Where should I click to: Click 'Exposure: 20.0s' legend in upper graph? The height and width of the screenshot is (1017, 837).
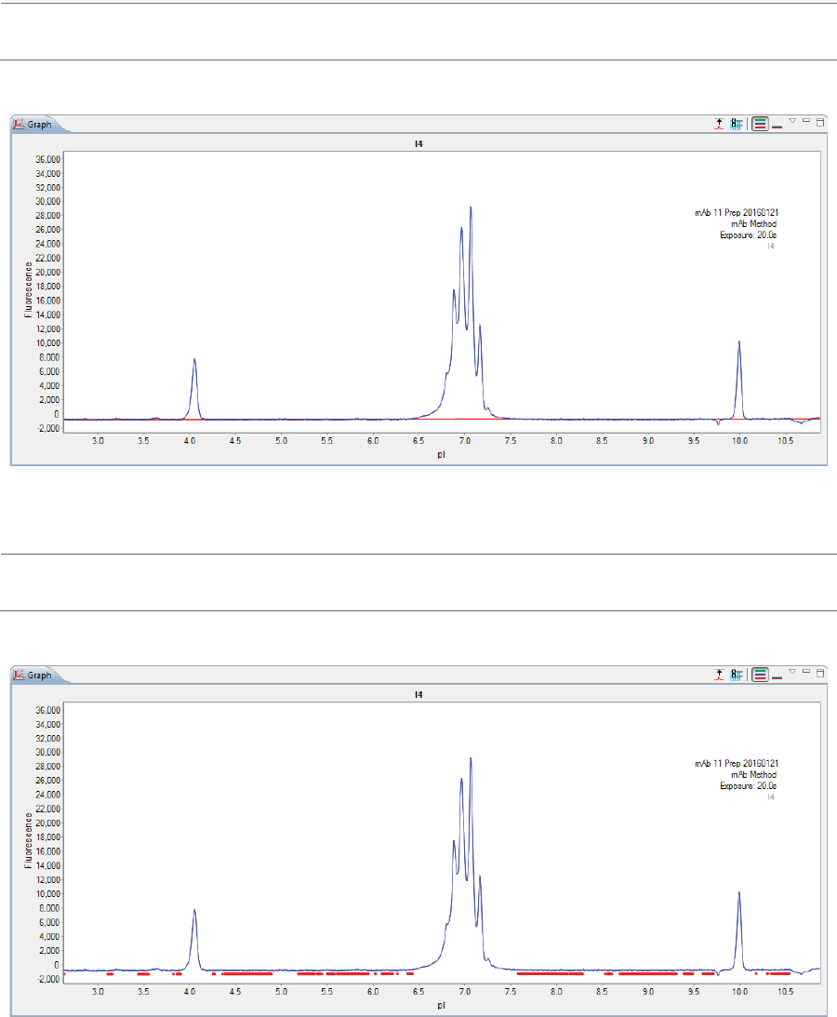click(748, 234)
